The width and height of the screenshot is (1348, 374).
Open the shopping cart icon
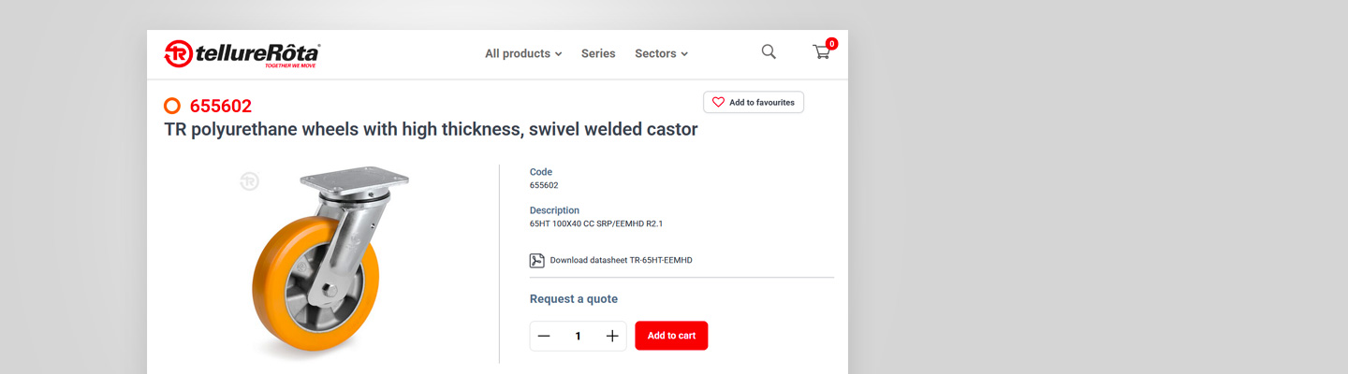821,53
